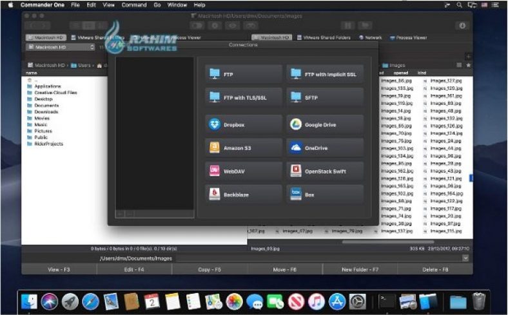Open the Window menu
Screen dimensions: 508x315
[177, 5]
